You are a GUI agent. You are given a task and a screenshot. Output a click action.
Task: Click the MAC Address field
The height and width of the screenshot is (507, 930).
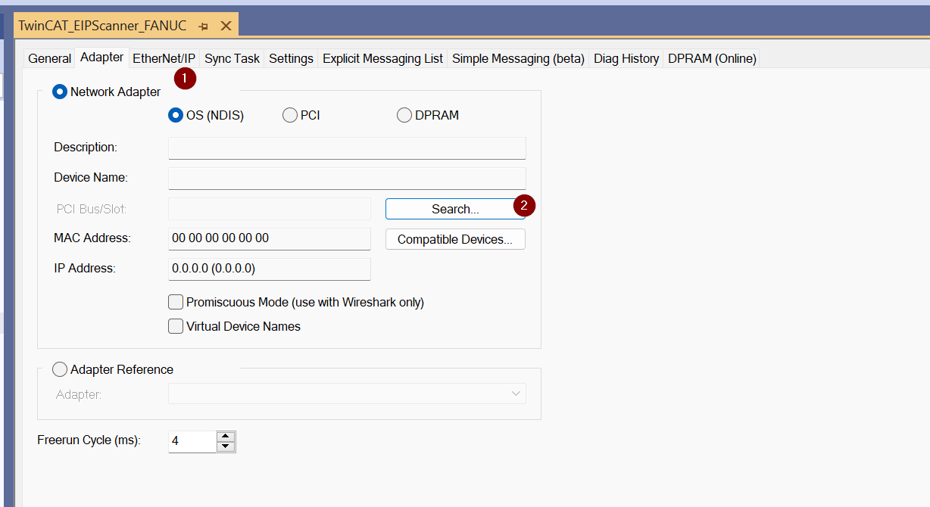click(270, 238)
